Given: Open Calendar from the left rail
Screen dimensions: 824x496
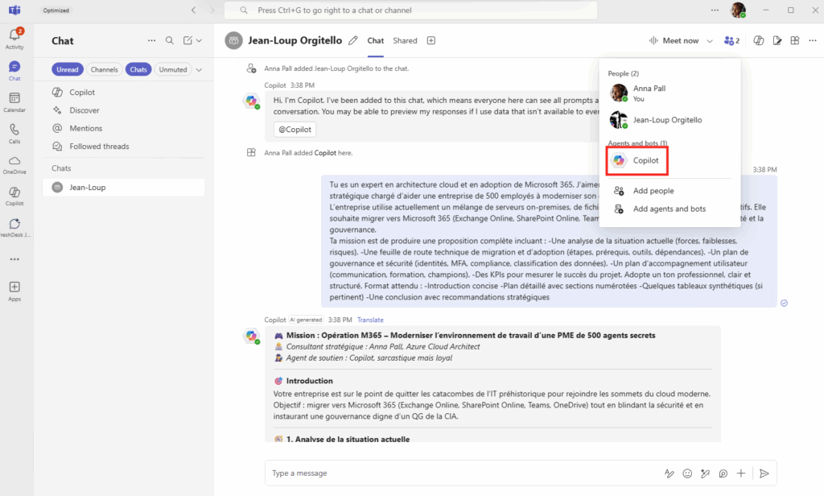Looking at the screenshot, I should pyautogui.click(x=14, y=101).
